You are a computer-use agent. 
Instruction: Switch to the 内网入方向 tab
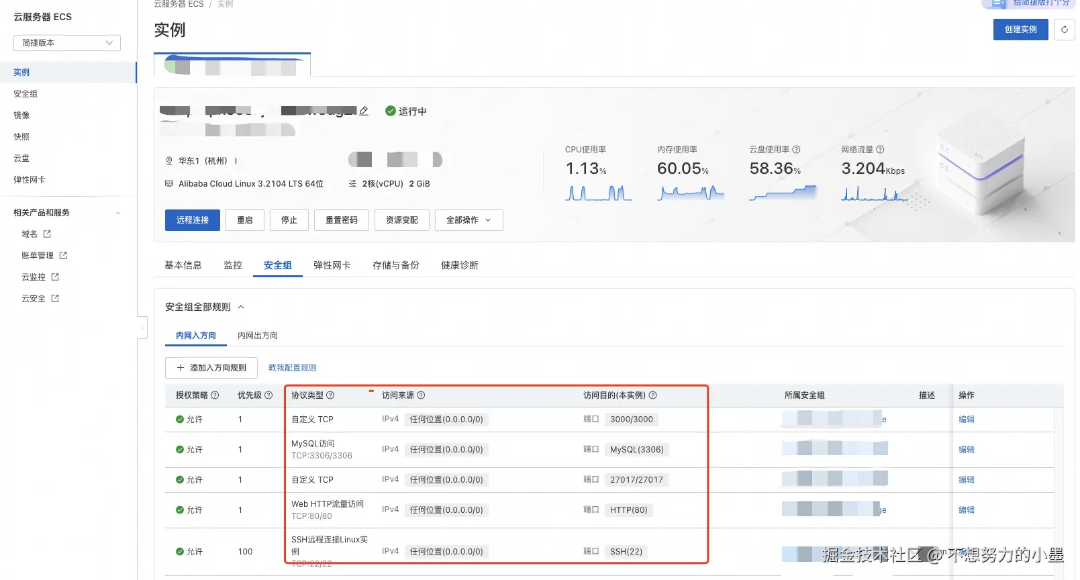click(196, 336)
